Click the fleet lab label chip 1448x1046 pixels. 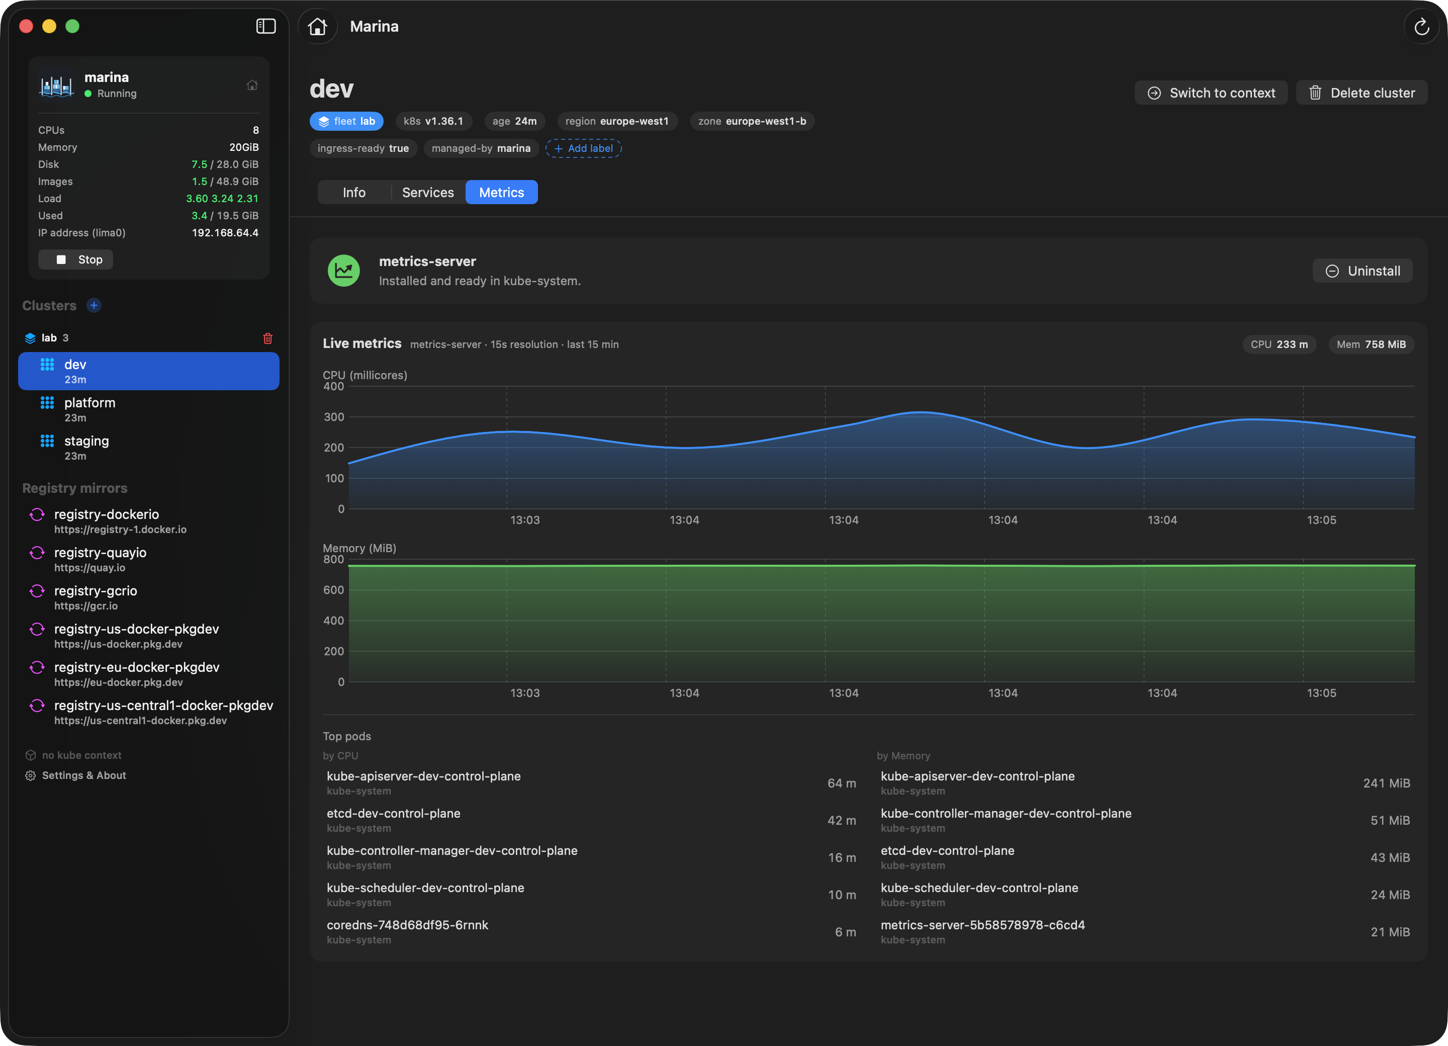[x=347, y=121]
